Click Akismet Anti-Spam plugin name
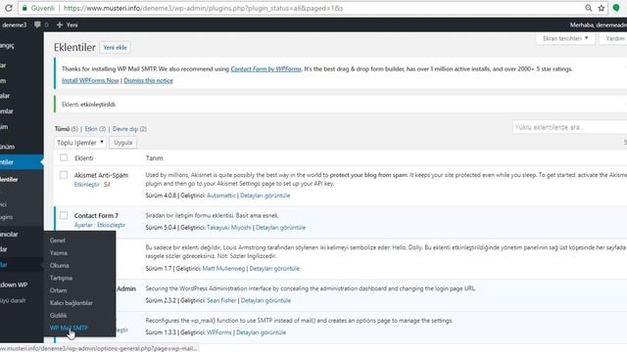This screenshot has height=352, width=627. tap(101, 175)
